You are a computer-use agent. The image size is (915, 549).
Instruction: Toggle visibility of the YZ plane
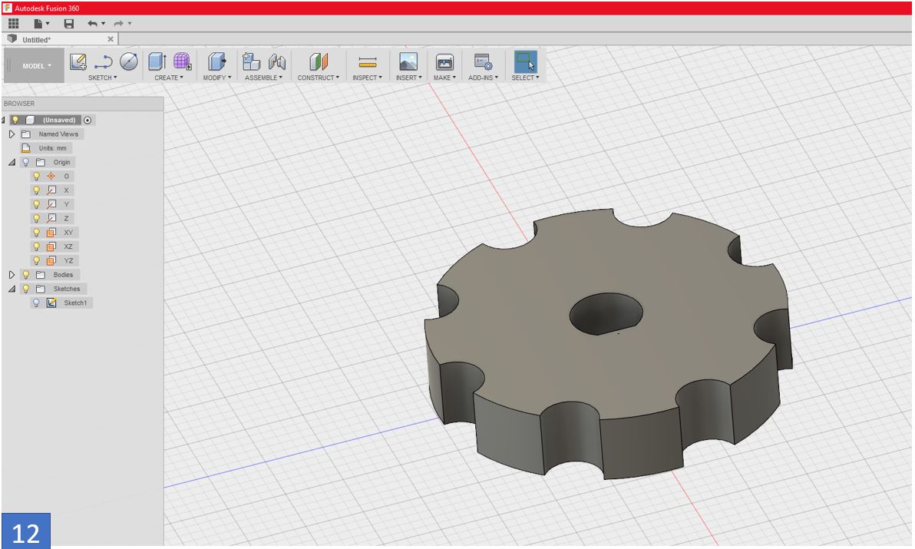pyautogui.click(x=36, y=260)
